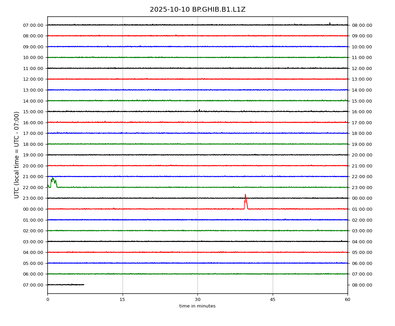Click the left-axis 05:00:00 hour label
Screen dimensions: 395x326
tap(33, 263)
